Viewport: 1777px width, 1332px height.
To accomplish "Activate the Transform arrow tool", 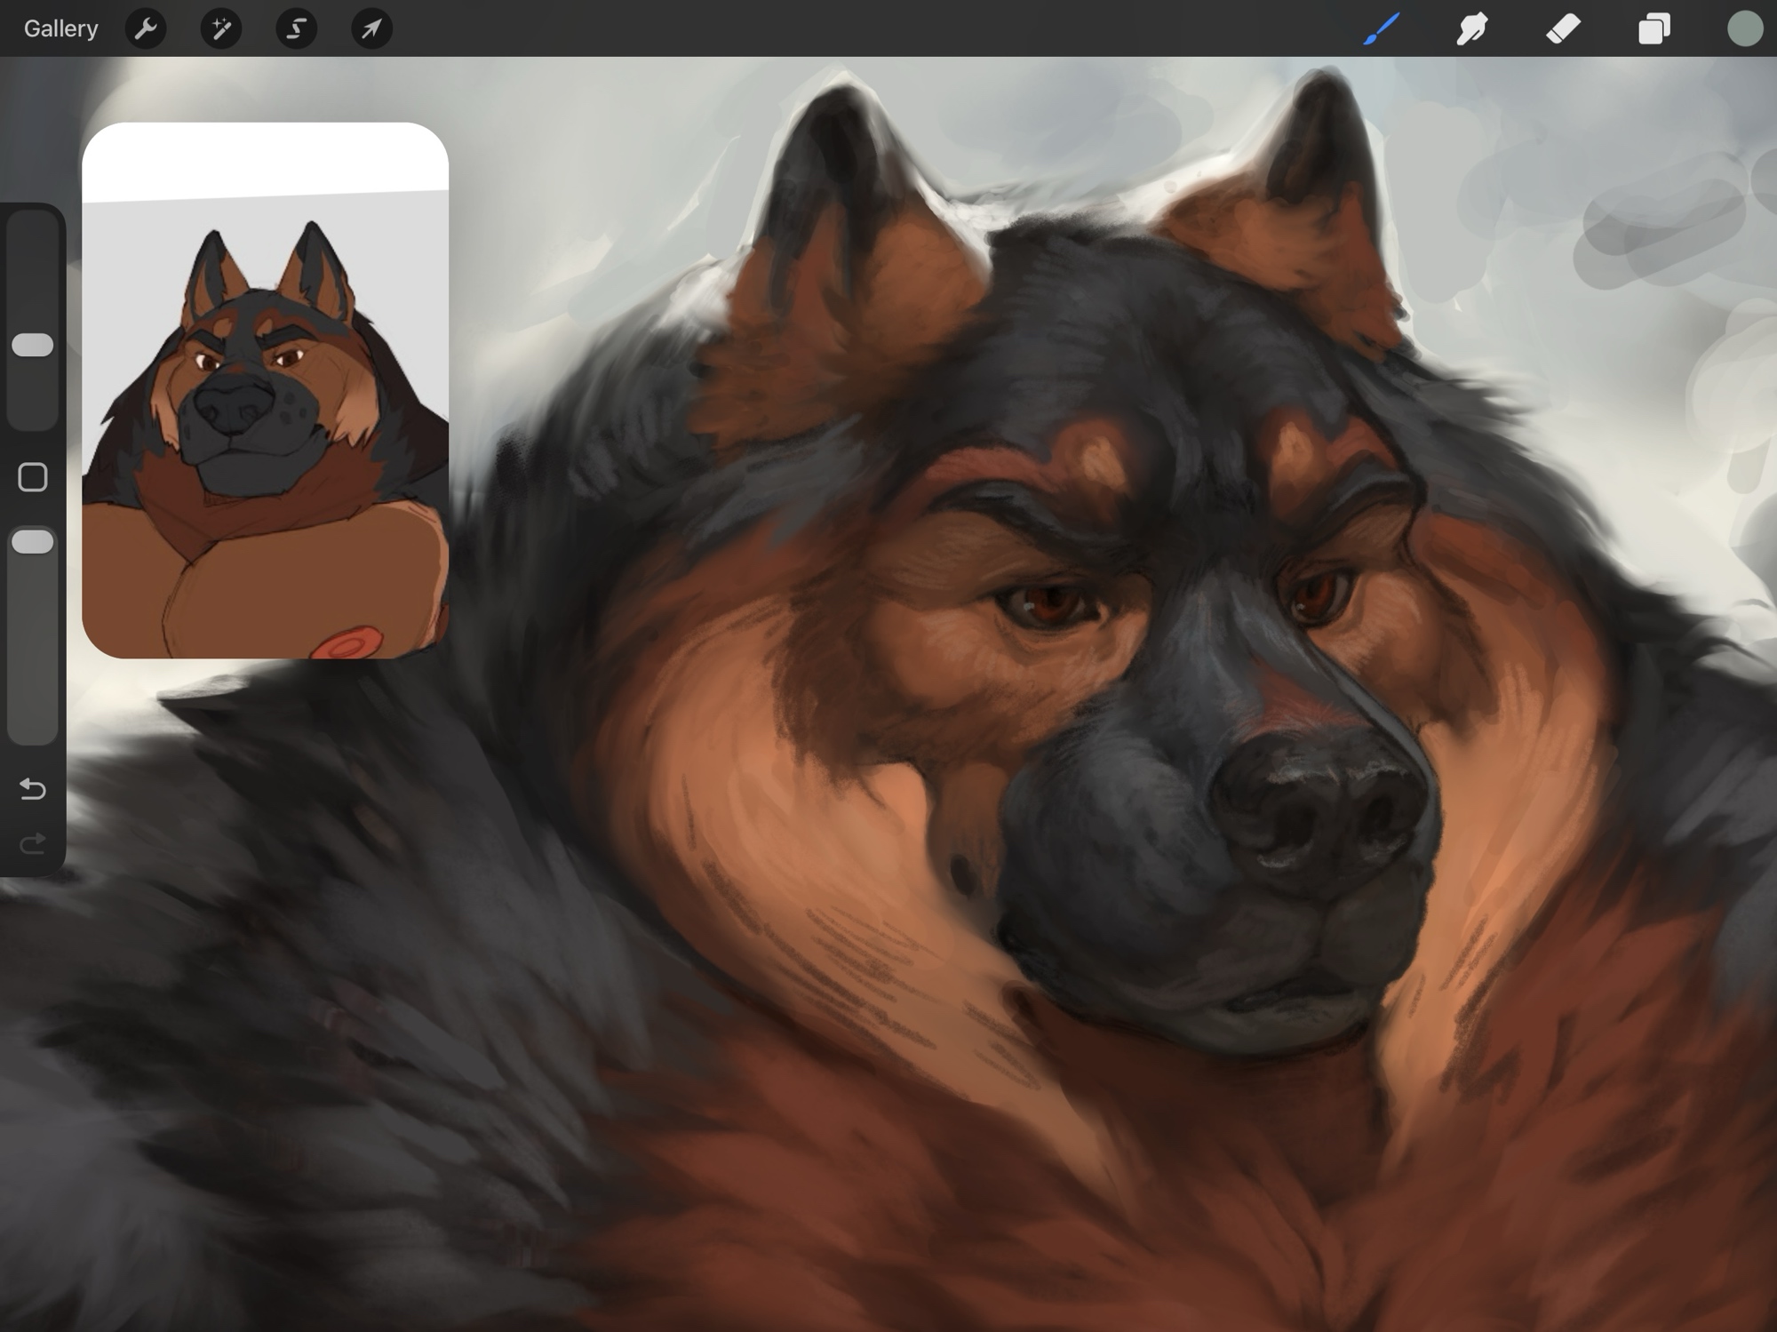I will [371, 28].
